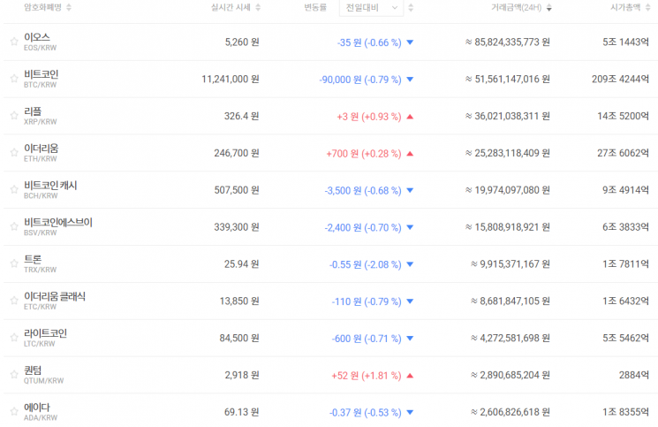Toggle favorite star for EOS/KRW
Screen dimensions: 658x427
coord(14,42)
